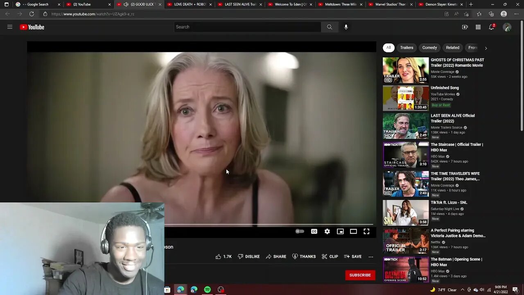
Task: Toggle the autoplay switch in player
Action: 300,231
